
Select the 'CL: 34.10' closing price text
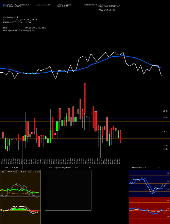pyautogui.click(x=63, y=6)
